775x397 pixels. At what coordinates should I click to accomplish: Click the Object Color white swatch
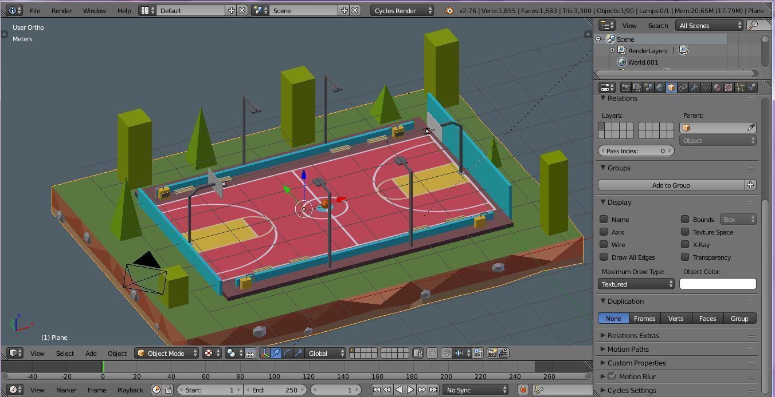click(x=718, y=284)
